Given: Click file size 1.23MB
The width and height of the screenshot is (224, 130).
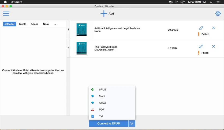Looking at the screenshot, I should pos(172,48).
